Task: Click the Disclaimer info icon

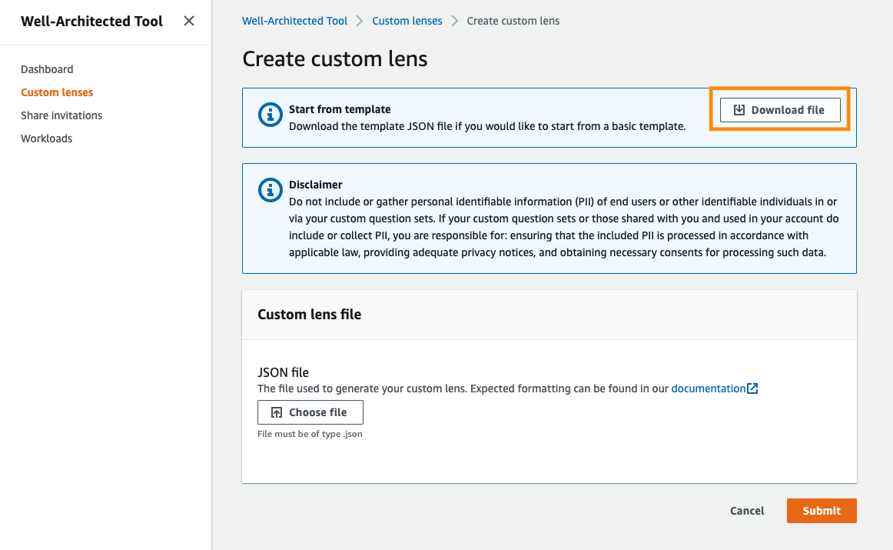Action: tap(271, 191)
